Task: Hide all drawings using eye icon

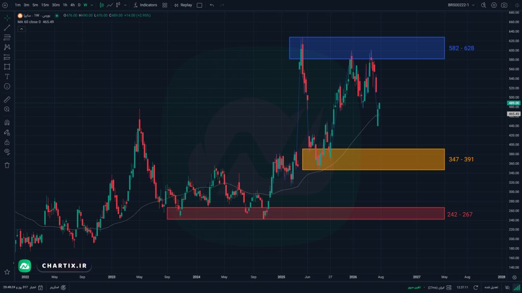Action: pos(7,152)
